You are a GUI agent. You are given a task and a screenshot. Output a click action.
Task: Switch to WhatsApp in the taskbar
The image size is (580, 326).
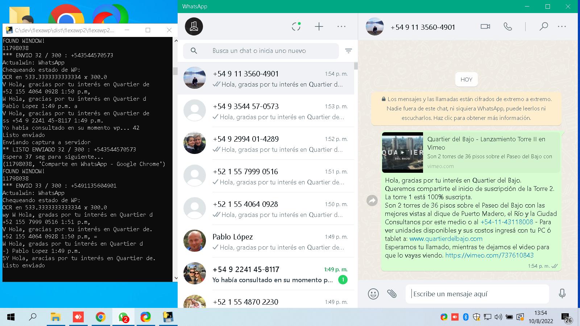(123, 317)
